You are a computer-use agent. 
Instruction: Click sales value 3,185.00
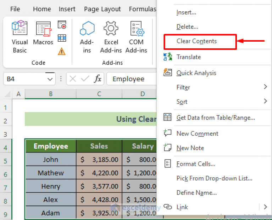tap(99, 159)
